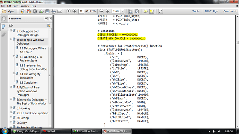Toggle the Bookmarks panel icon
239x134 pixels.
point(4,27)
